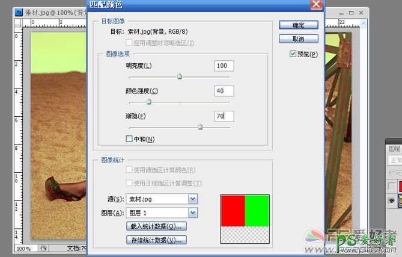Screen dimensions: 402x257
Task: Click the 取消 cancel button
Action: pyautogui.click(x=299, y=39)
